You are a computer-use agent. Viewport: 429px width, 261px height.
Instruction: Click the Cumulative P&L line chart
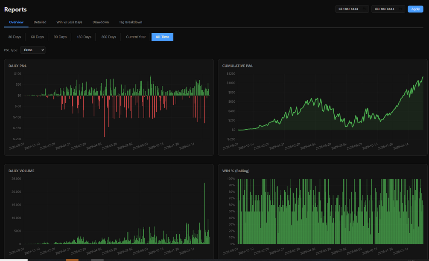pyautogui.click(x=330, y=107)
